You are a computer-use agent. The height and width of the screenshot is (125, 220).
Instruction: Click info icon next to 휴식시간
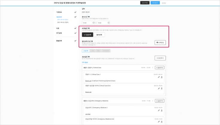[90, 17]
